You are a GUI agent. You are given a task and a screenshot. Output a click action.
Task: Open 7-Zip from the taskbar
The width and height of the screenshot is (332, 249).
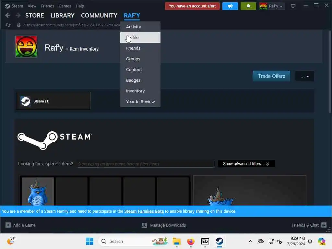(205, 241)
